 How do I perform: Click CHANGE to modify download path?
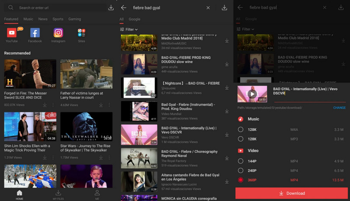(x=339, y=107)
